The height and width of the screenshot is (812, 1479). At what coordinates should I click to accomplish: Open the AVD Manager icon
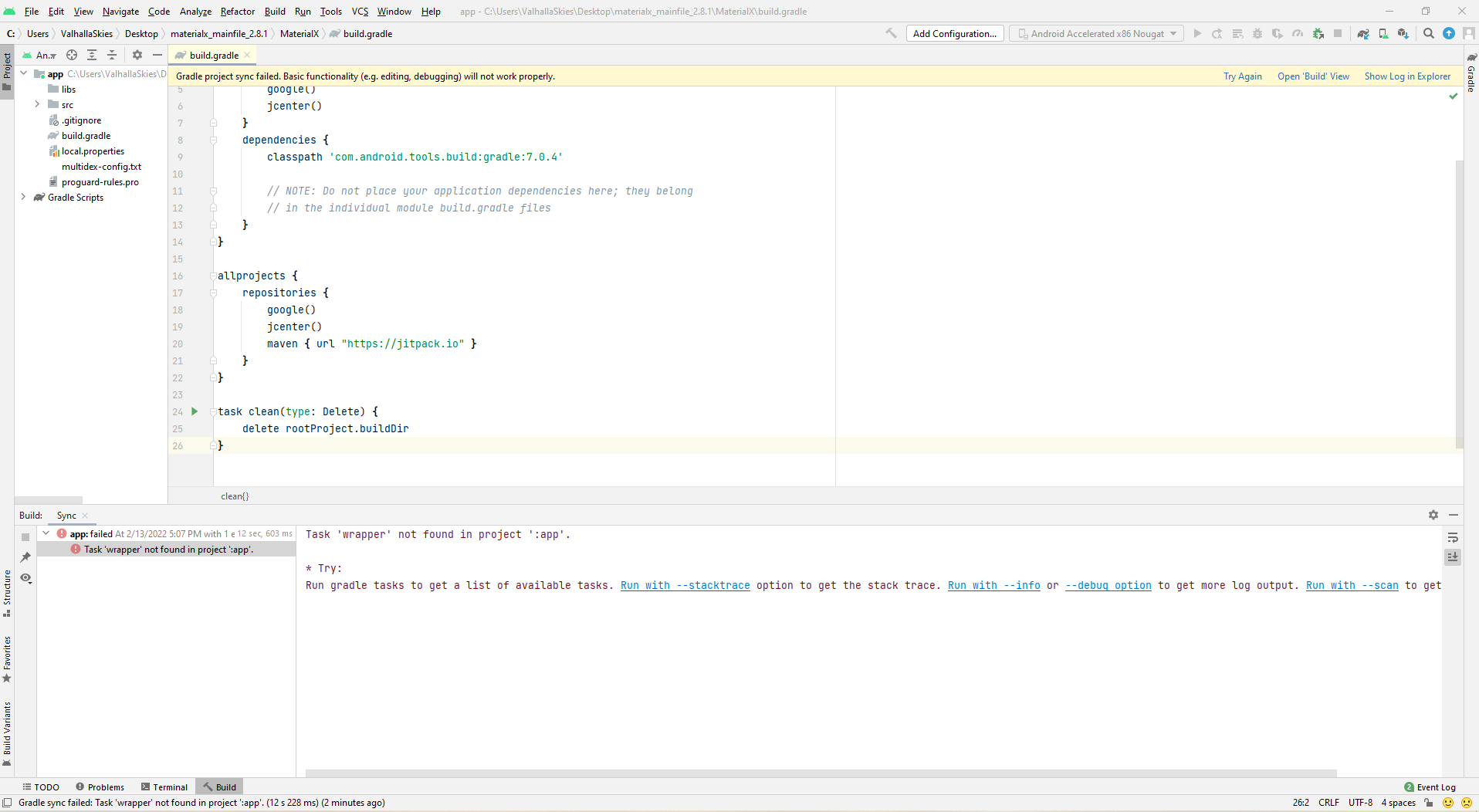(1383, 33)
